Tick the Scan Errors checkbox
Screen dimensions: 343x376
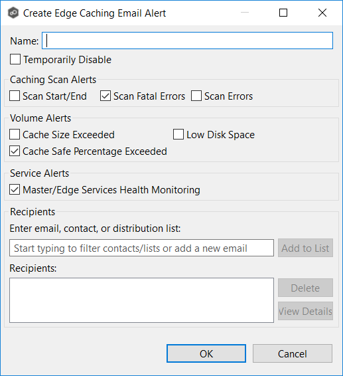(196, 96)
